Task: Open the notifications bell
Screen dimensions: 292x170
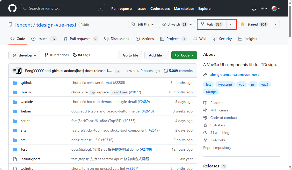Action: tap(254, 9)
